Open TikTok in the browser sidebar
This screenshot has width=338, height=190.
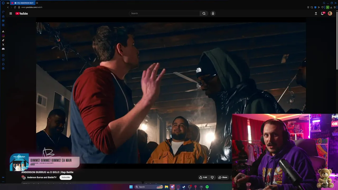tap(3, 40)
